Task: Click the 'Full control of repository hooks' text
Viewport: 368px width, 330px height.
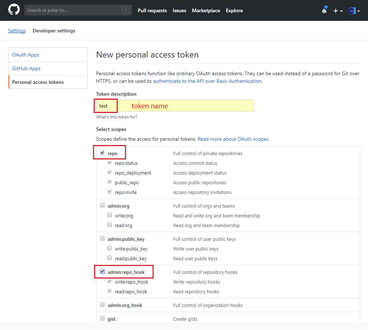Action: click(205, 272)
